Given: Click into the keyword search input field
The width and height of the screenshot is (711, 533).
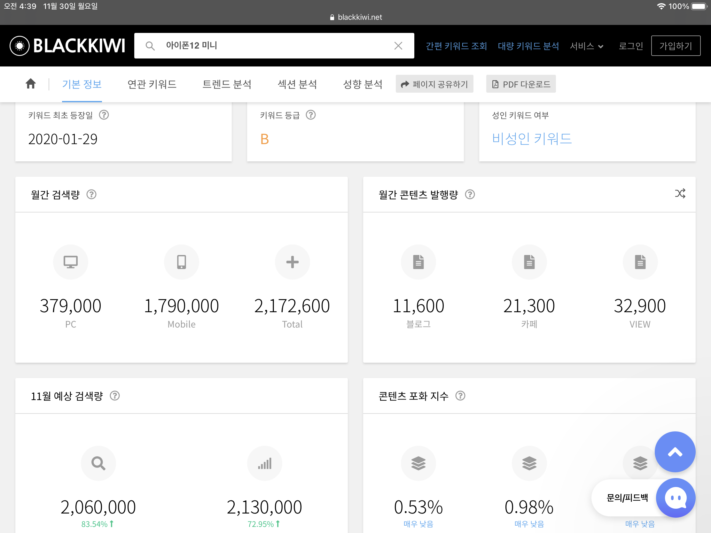Looking at the screenshot, I should point(273,46).
